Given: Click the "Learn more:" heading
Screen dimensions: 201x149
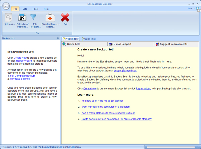Looking at the screenshot, I should [86, 95].
